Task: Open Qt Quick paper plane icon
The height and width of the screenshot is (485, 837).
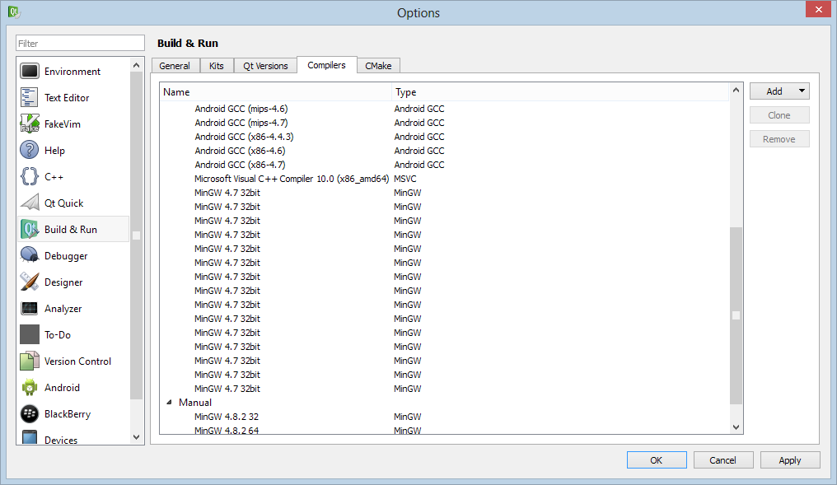Action: 30,203
